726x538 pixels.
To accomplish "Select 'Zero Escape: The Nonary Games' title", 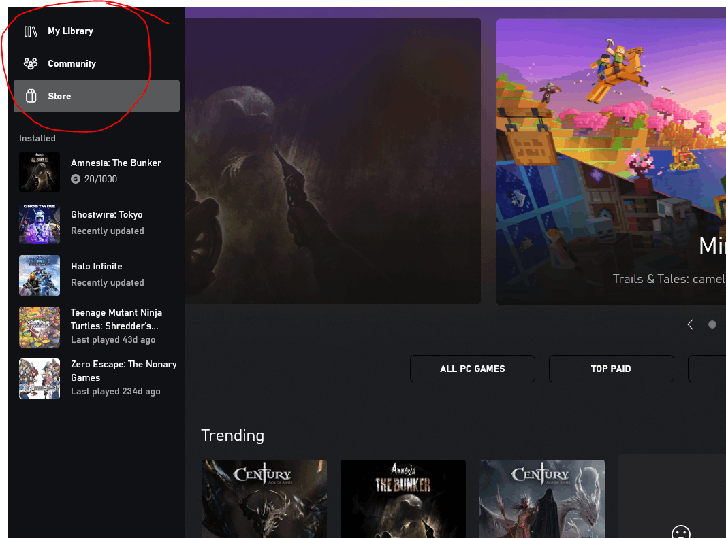I will pyautogui.click(x=124, y=371).
